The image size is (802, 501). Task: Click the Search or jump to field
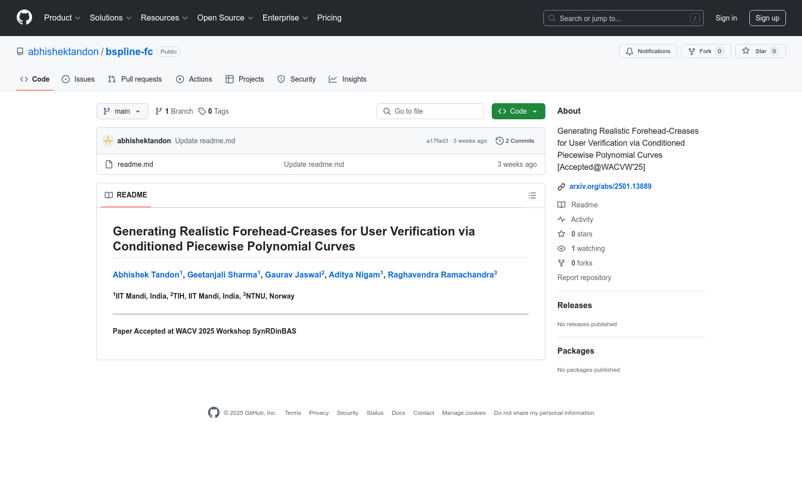click(624, 18)
